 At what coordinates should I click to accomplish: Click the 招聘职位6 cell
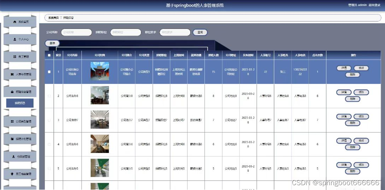161,144
